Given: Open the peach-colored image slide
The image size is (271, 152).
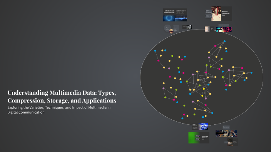Looking at the screenshot, I should tap(209, 29).
